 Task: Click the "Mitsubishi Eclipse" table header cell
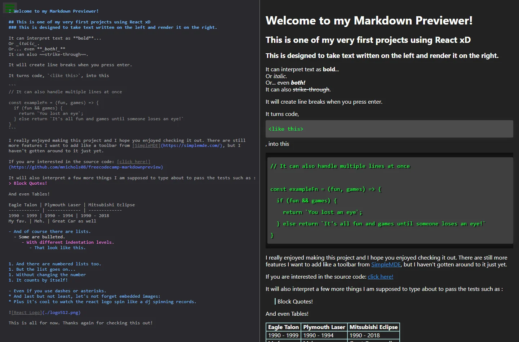[x=373, y=327]
